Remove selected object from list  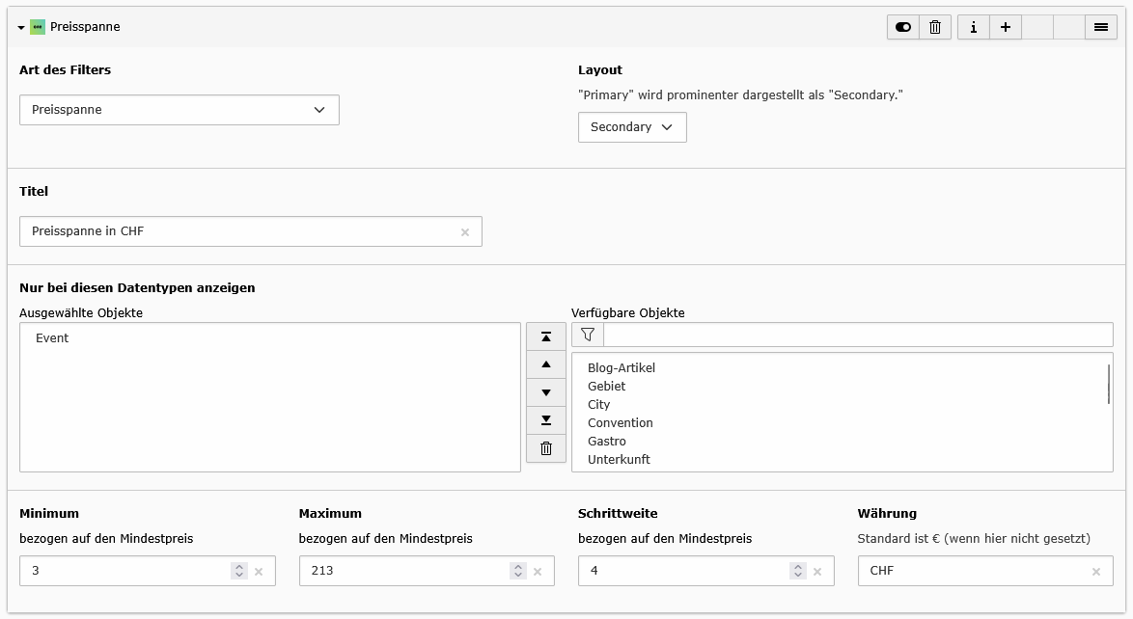546,448
